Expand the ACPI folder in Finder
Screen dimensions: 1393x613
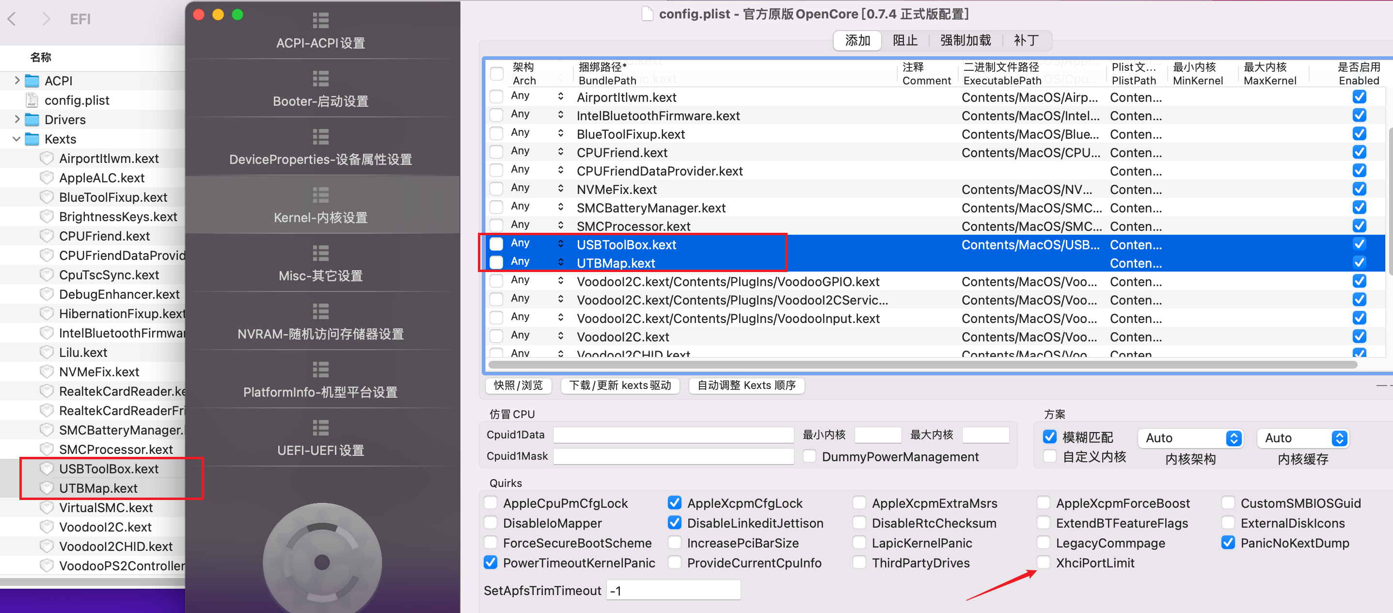[x=17, y=81]
